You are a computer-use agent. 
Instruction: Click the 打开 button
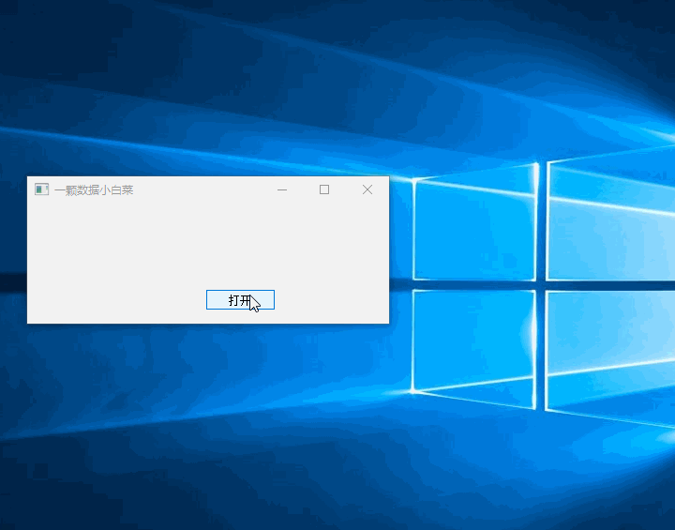(x=240, y=299)
